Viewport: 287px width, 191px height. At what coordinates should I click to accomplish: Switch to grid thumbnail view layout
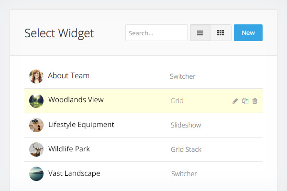(221, 33)
